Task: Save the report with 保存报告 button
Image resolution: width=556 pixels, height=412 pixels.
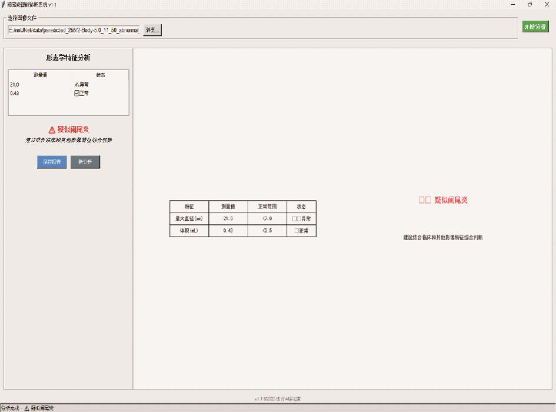Action: tap(51, 162)
